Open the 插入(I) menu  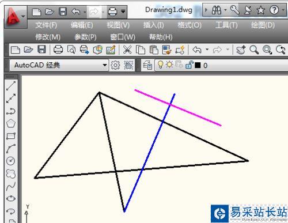click(153, 25)
